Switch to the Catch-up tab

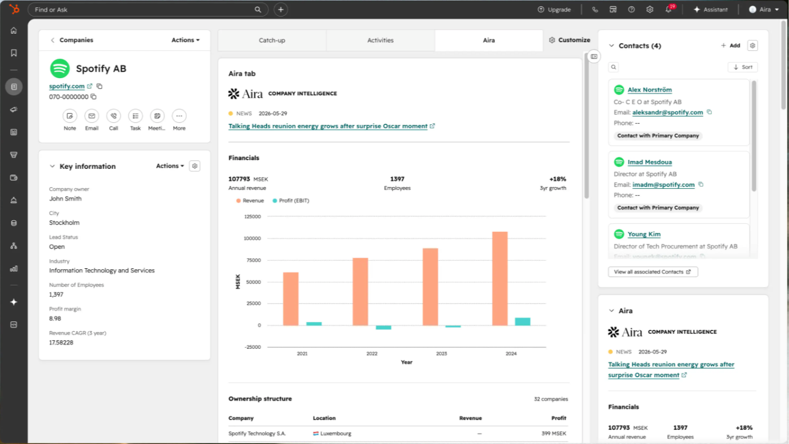coord(272,41)
